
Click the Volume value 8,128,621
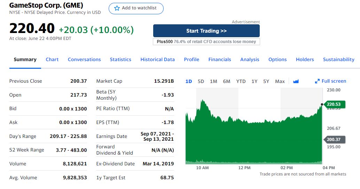(75, 164)
